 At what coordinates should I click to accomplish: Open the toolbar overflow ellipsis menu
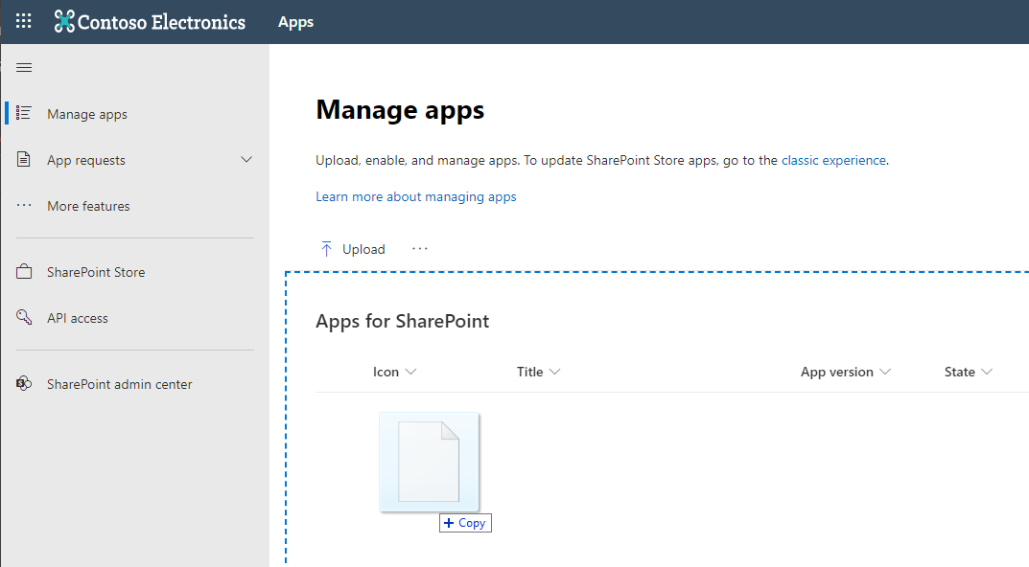[420, 248]
